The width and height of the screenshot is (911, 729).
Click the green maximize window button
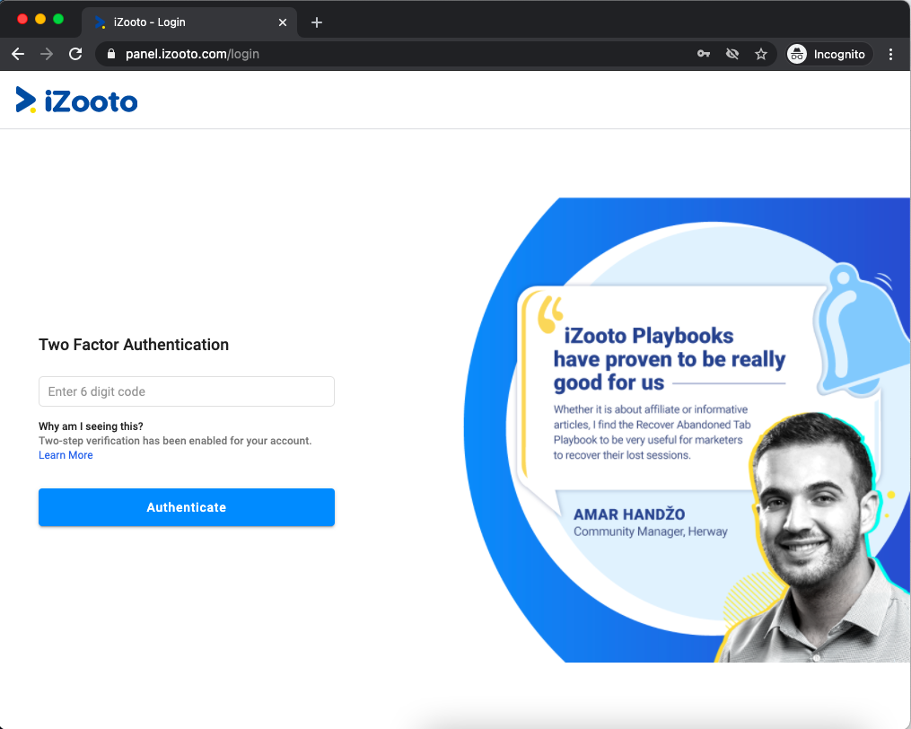point(58,19)
